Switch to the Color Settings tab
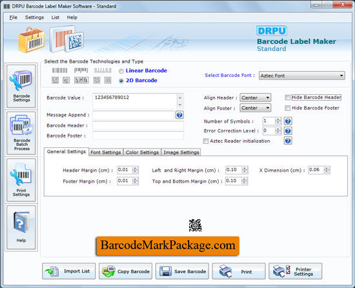This screenshot has width=355, height=288. pos(142,152)
